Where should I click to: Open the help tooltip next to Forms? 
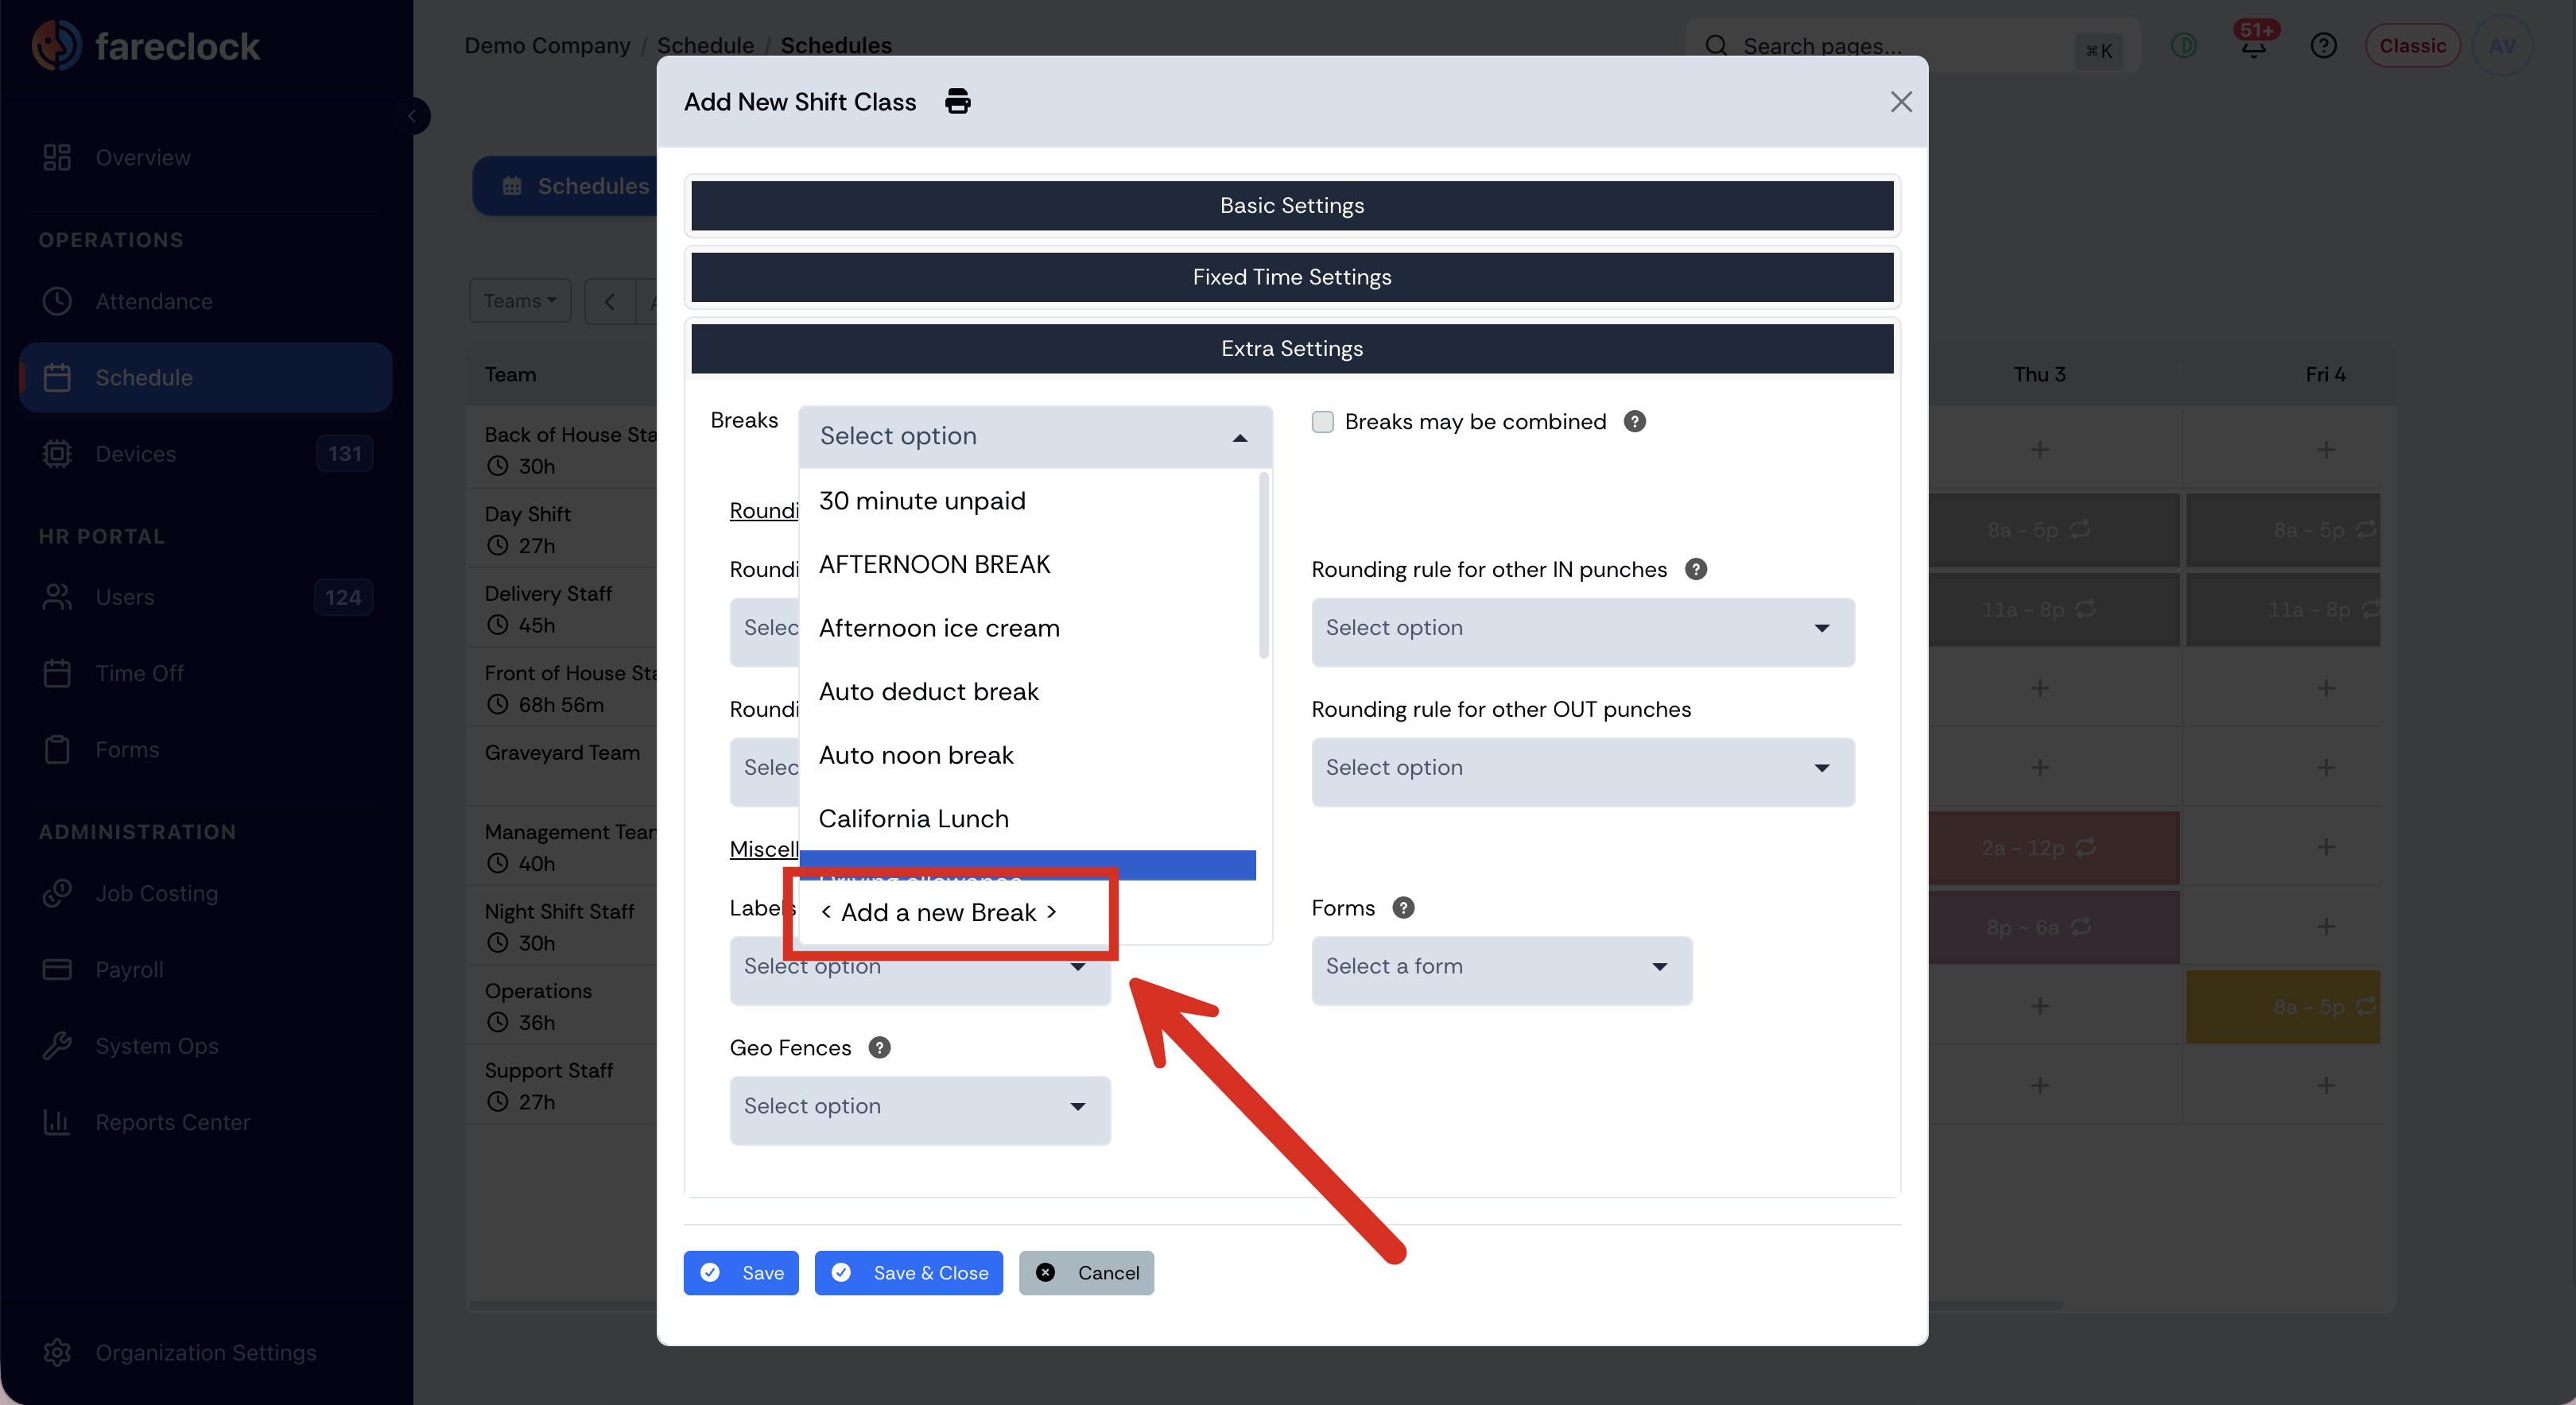pyautogui.click(x=1403, y=908)
